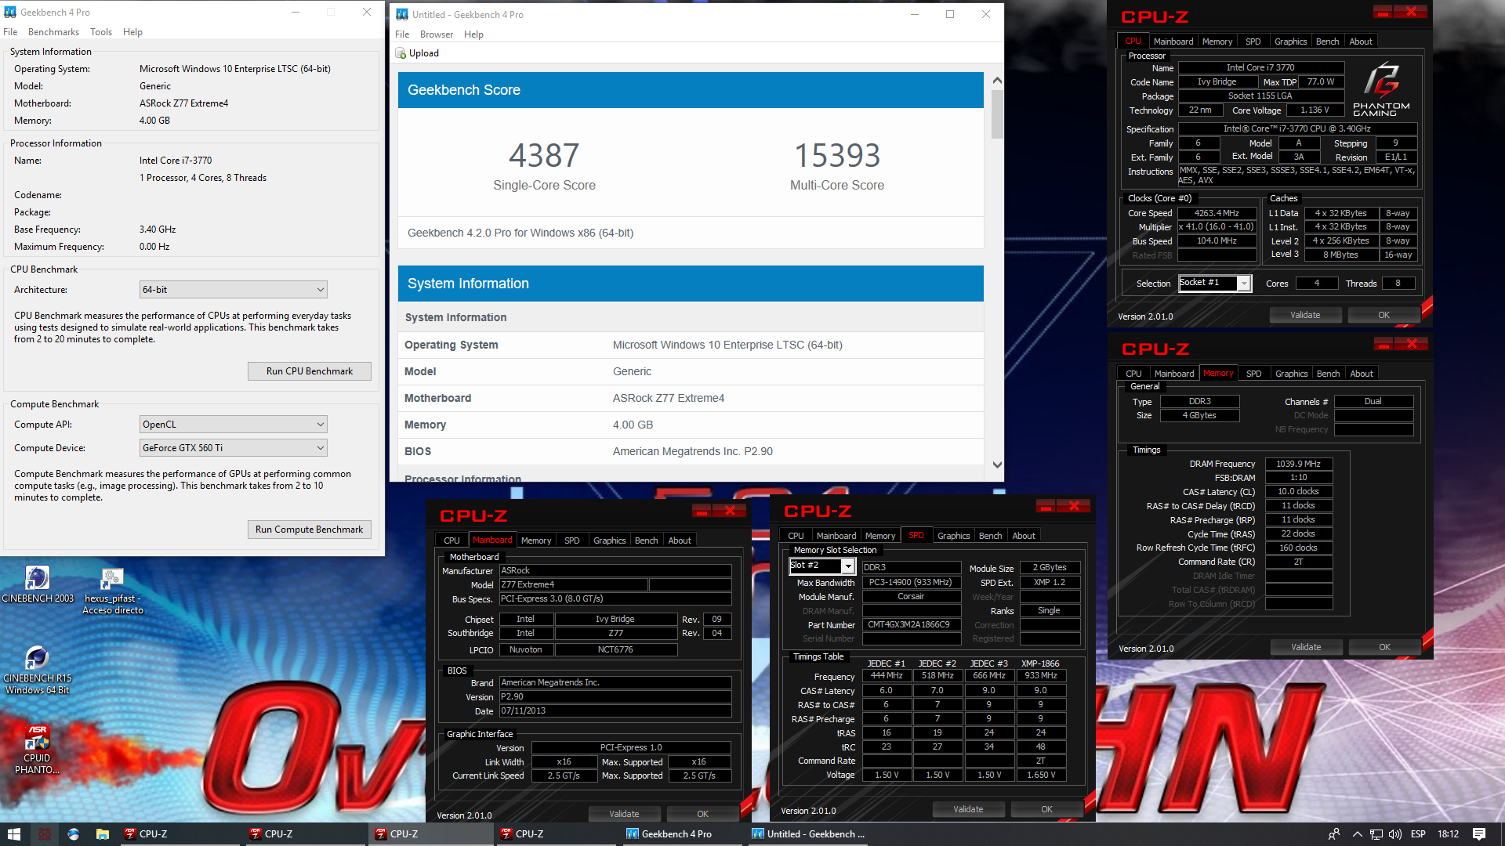1505x846 pixels.
Task: Click the ESP language indicator
Action: [x=1418, y=834]
